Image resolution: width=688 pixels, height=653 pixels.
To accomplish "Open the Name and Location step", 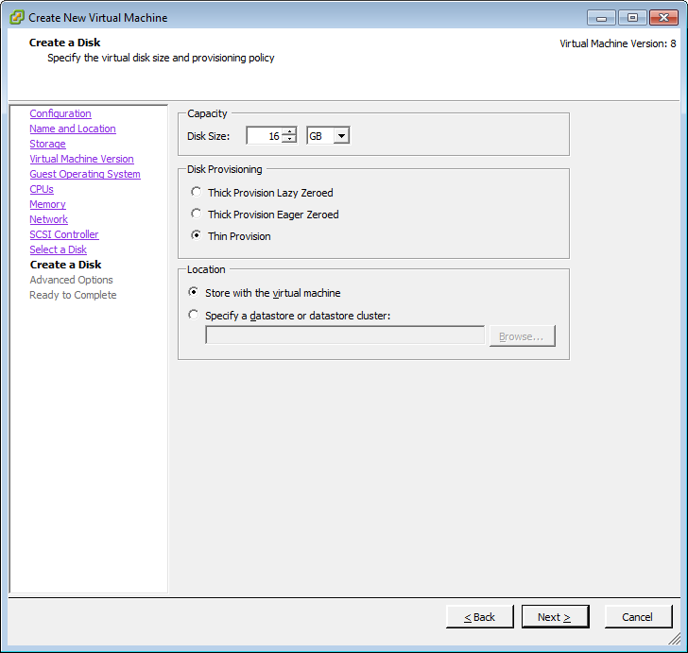I will pyautogui.click(x=73, y=129).
